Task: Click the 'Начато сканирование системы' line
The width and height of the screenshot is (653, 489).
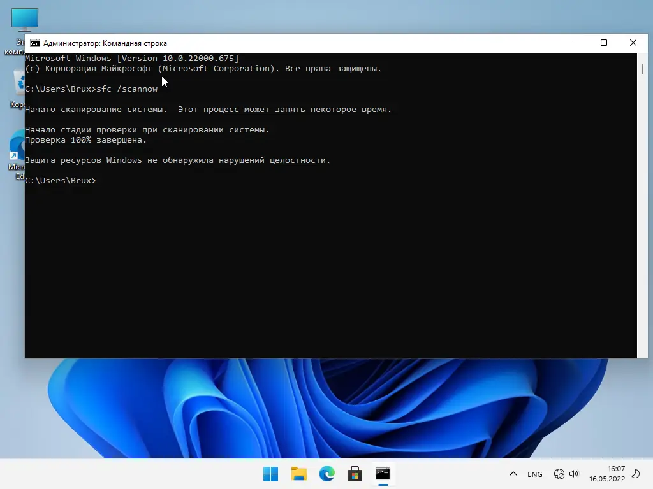Action: click(209, 110)
